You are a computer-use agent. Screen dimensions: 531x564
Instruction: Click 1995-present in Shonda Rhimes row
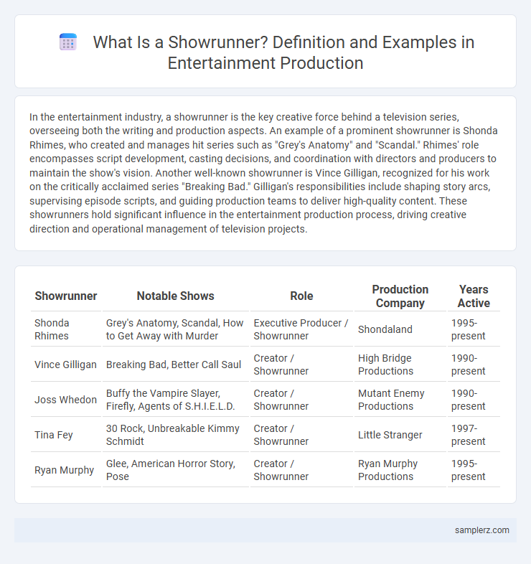coord(474,329)
